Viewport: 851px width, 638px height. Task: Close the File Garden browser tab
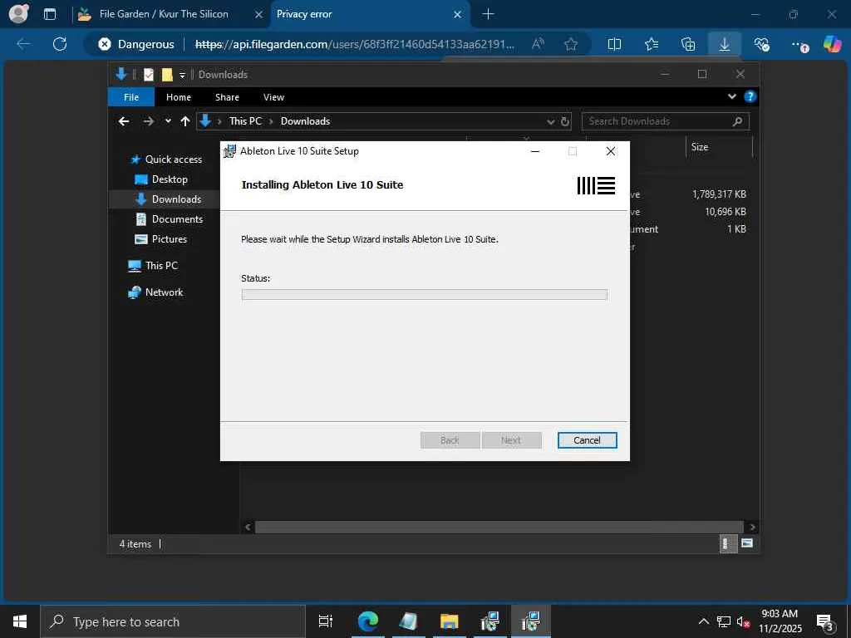(259, 14)
